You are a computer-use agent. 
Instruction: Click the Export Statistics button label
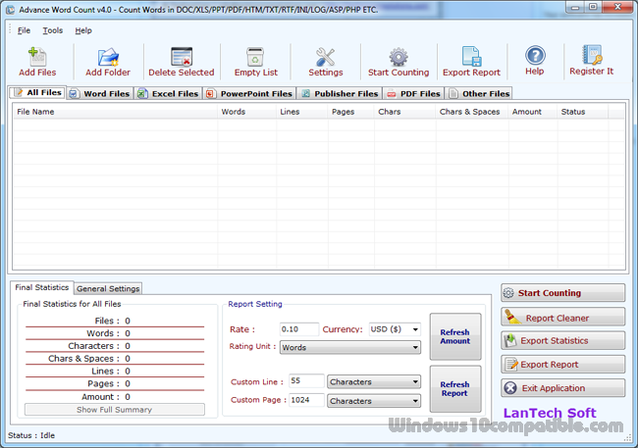coord(555,341)
